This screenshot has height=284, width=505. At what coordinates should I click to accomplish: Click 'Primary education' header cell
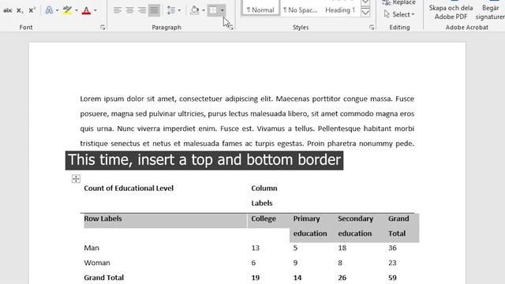pyautogui.click(x=310, y=226)
